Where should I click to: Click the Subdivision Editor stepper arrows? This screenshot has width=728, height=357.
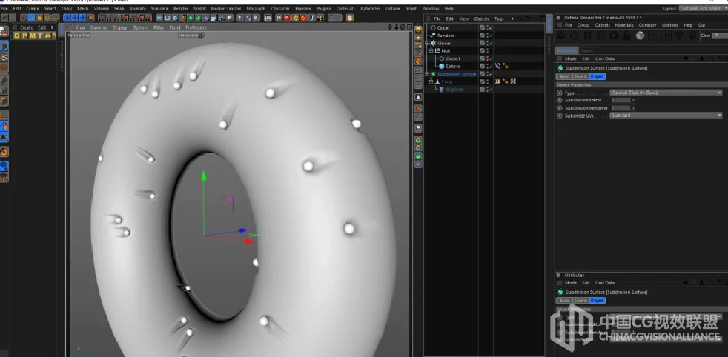click(x=633, y=100)
